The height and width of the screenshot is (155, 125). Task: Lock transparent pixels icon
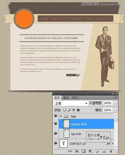click(x=65, y=110)
